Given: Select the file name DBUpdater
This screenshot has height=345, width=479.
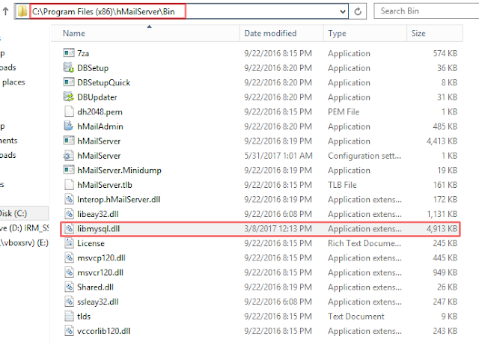Looking at the screenshot, I should tap(97, 97).
